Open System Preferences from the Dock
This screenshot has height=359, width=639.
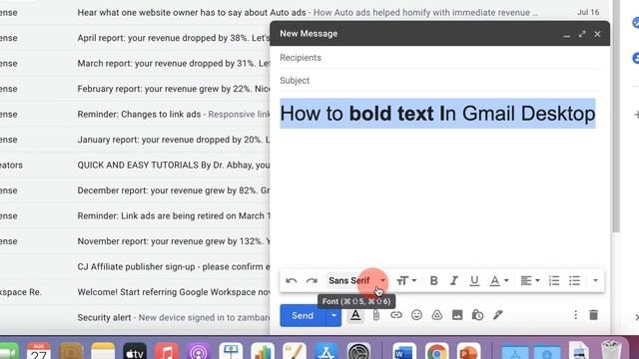[358, 351]
